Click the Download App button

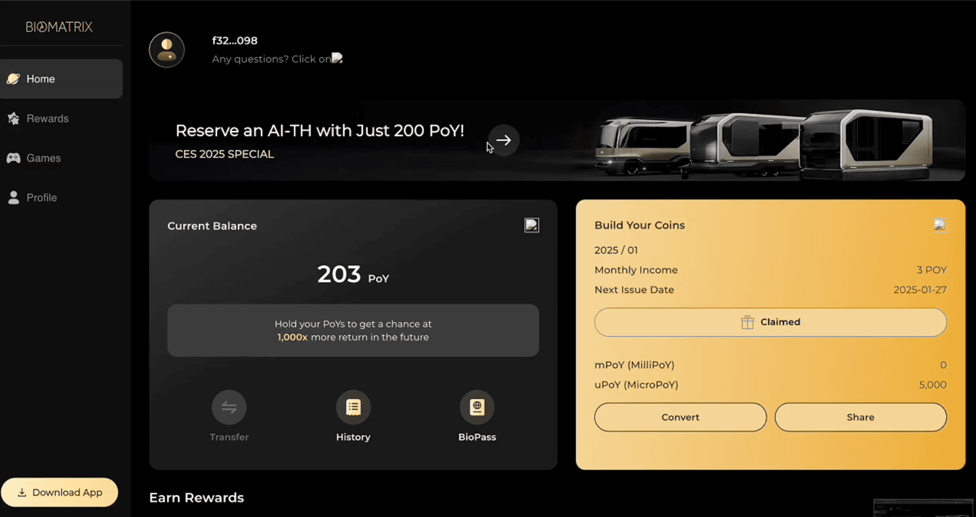(x=60, y=492)
